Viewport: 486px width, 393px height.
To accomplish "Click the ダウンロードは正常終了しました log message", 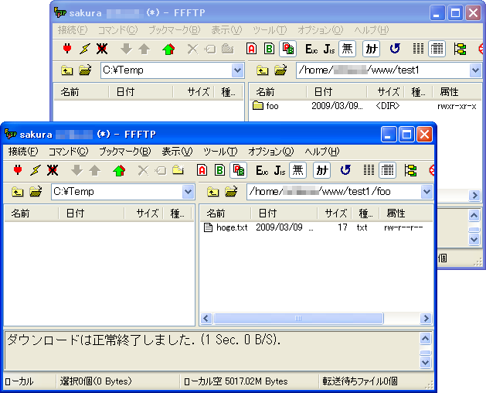I will tap(144, 340).
